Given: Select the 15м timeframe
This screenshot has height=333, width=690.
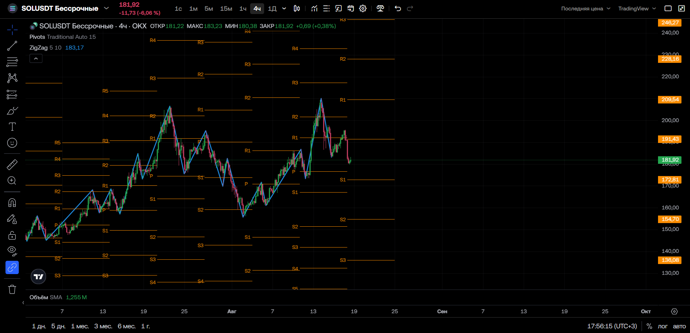Looking at the screenshot, I should pyautogui.click(x=226, y=9).
